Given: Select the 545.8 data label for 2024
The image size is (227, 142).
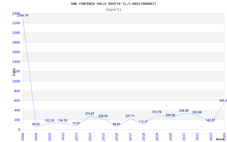Looking at the screenshot, I should (x=223, y=101).
